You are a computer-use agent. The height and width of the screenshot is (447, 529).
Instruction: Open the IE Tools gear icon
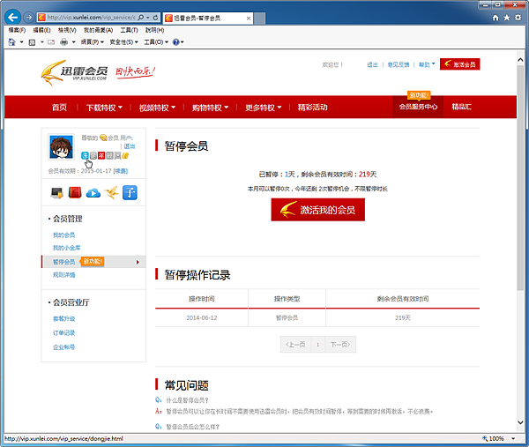pos(518,18)
